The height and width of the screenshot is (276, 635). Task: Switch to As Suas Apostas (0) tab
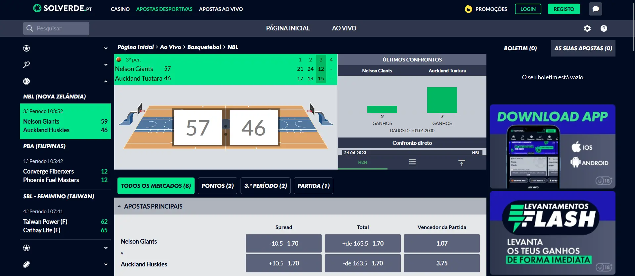pyautogui.click(x=583, y=48)
